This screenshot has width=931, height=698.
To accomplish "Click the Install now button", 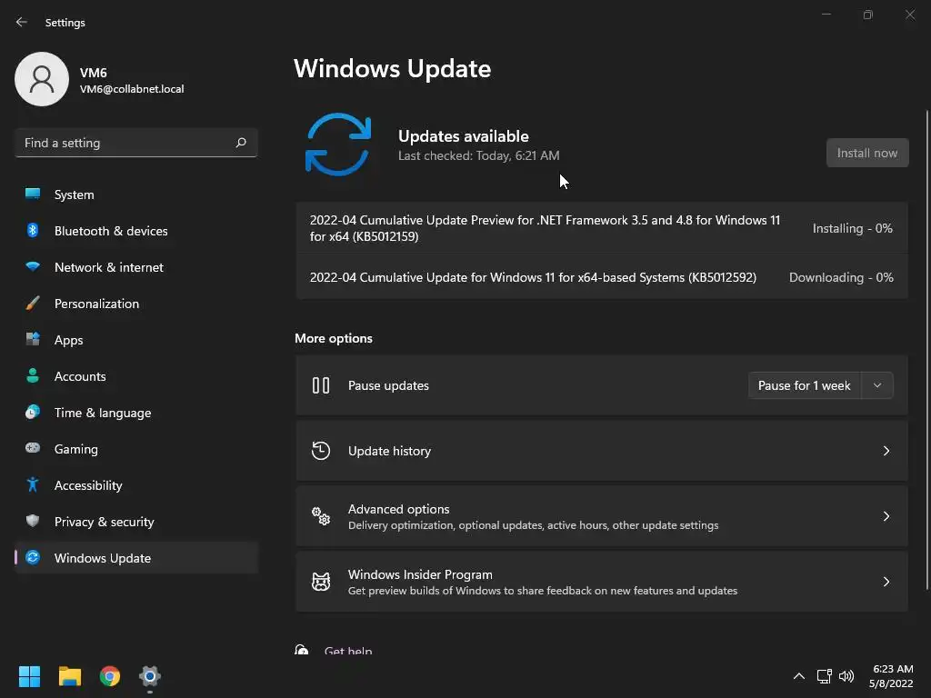I will (x=866, y=153).
